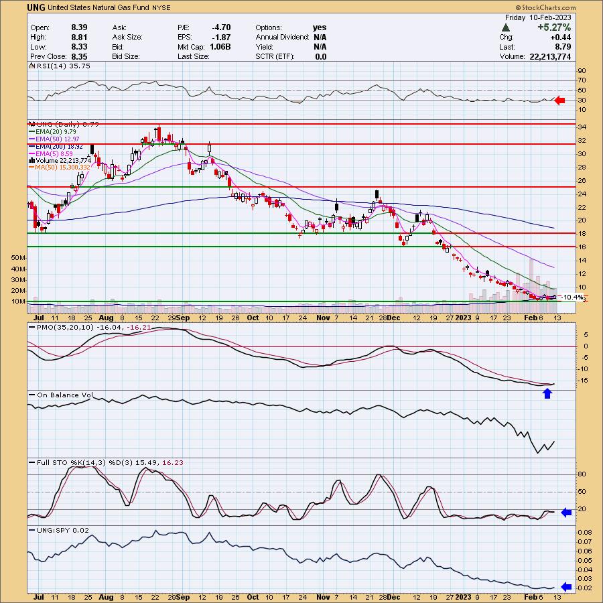This screenshot has height=603, width=603.
Task: Click the P/E value -4.70
Action: 221,27
